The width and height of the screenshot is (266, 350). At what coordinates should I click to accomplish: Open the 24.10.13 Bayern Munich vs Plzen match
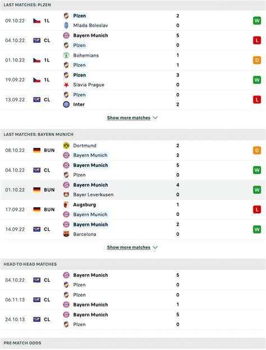(x=133, y=320)
